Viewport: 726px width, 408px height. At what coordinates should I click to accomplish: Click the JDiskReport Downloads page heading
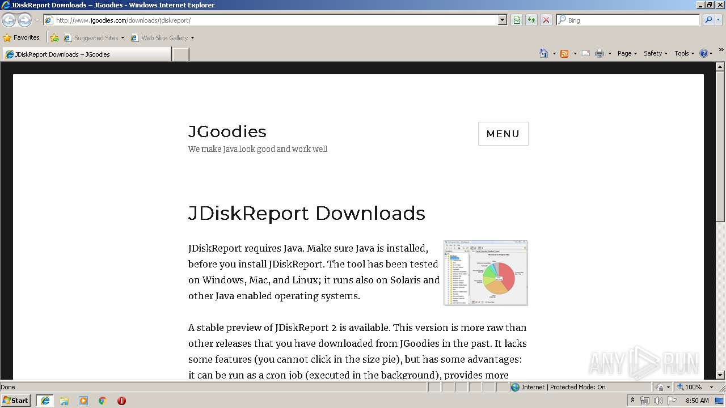click(306, 213)
